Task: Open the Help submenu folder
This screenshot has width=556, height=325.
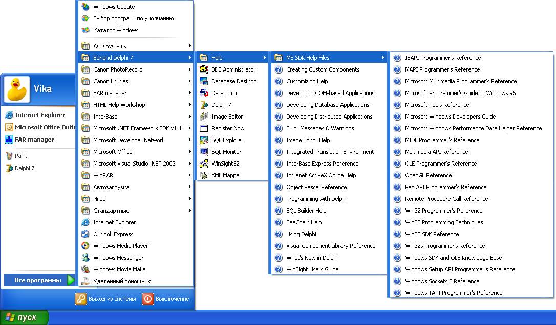Action: coord(232,58)
